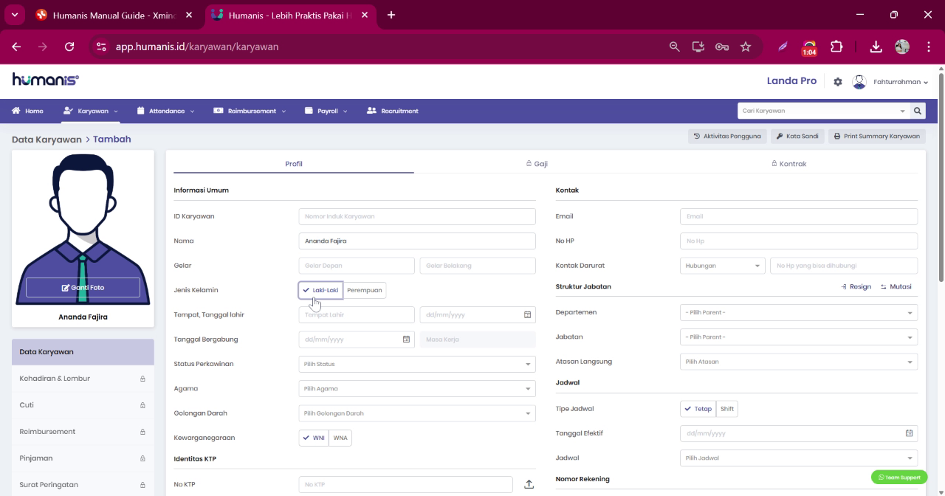The height and width of the screenshot is (496, 945).
Task: Select Data Karyawan in sidebar
Action: click(83, 352)
